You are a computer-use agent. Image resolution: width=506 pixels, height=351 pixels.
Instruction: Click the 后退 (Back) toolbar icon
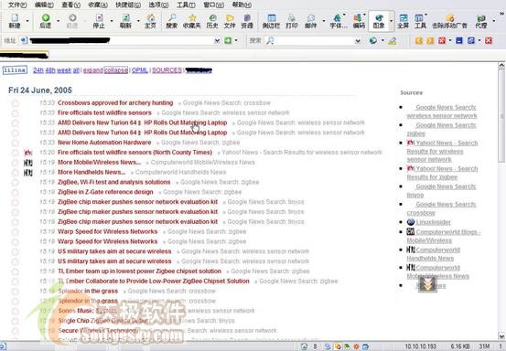[x=46, y=21]
